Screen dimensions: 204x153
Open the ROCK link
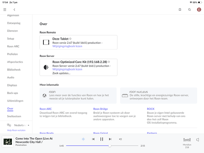point(151,109)
